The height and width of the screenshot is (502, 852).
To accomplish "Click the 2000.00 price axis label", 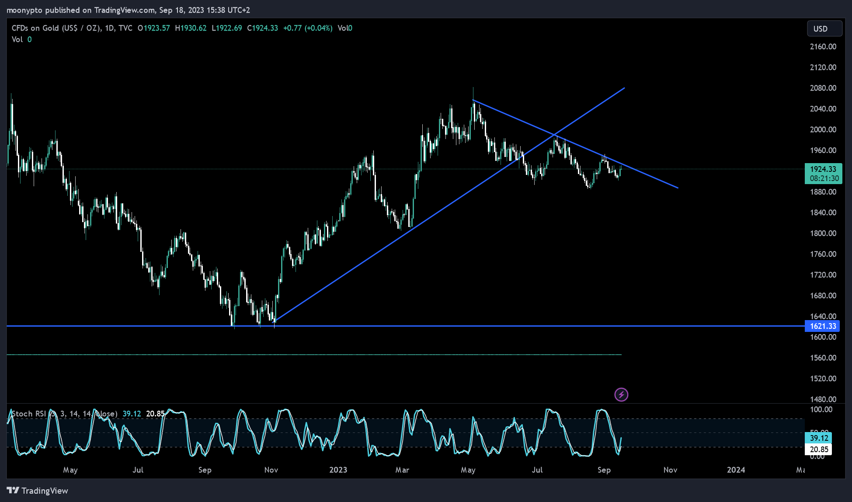I will [823, 130].
